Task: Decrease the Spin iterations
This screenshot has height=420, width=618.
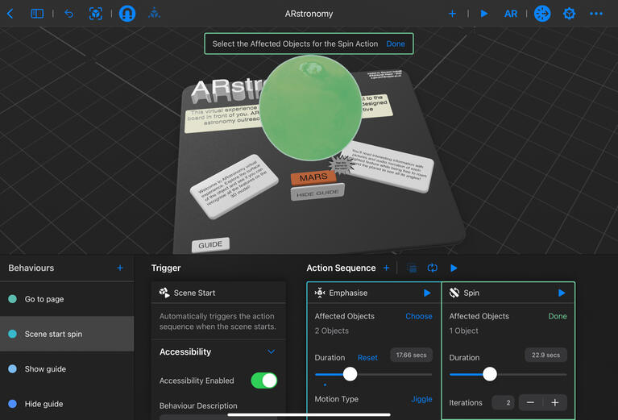Action: (x=530, y=402)
